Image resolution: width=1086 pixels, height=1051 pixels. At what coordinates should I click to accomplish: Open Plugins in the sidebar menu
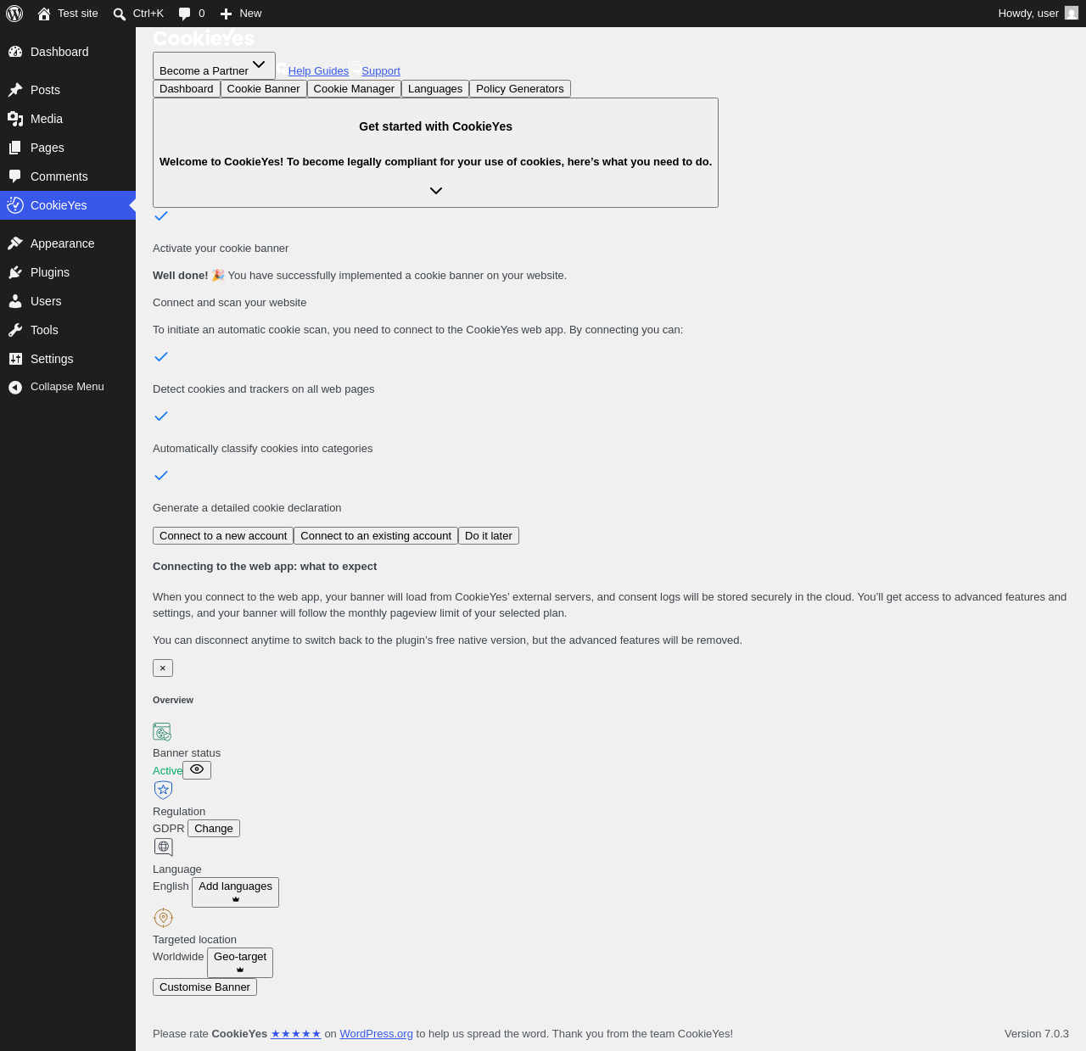point(68,272)
